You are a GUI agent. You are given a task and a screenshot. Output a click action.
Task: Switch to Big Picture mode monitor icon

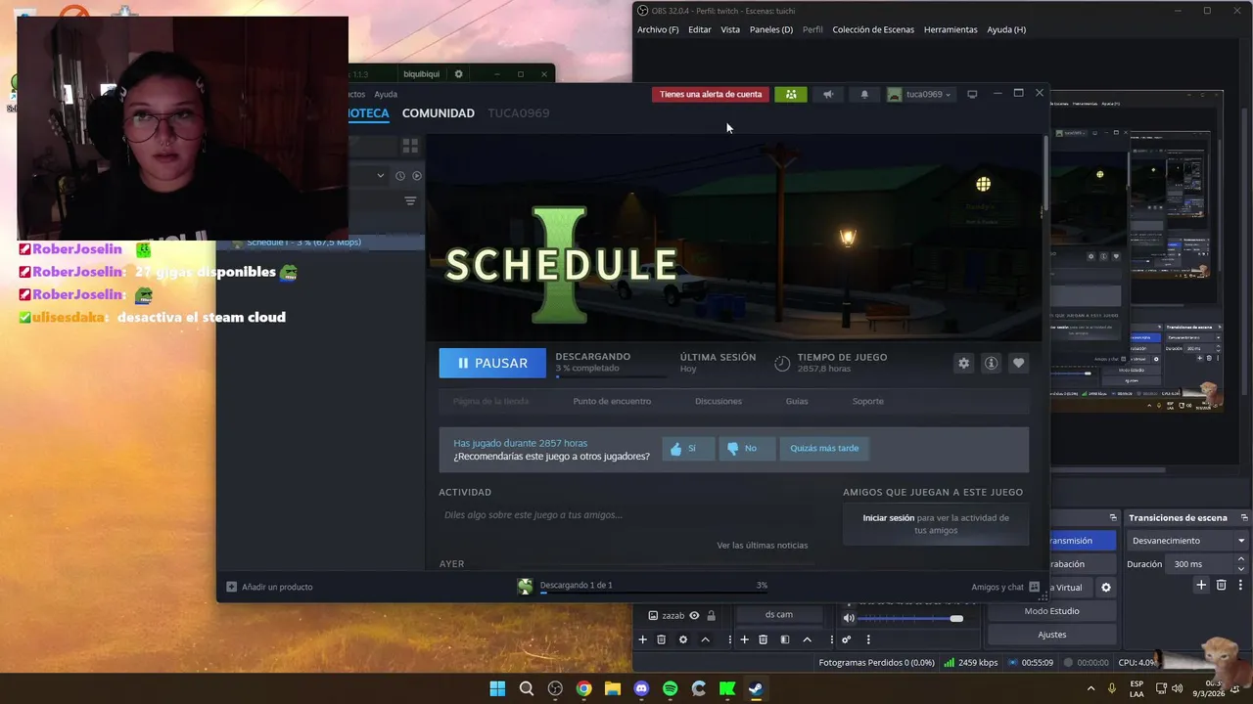coord(972,94)
